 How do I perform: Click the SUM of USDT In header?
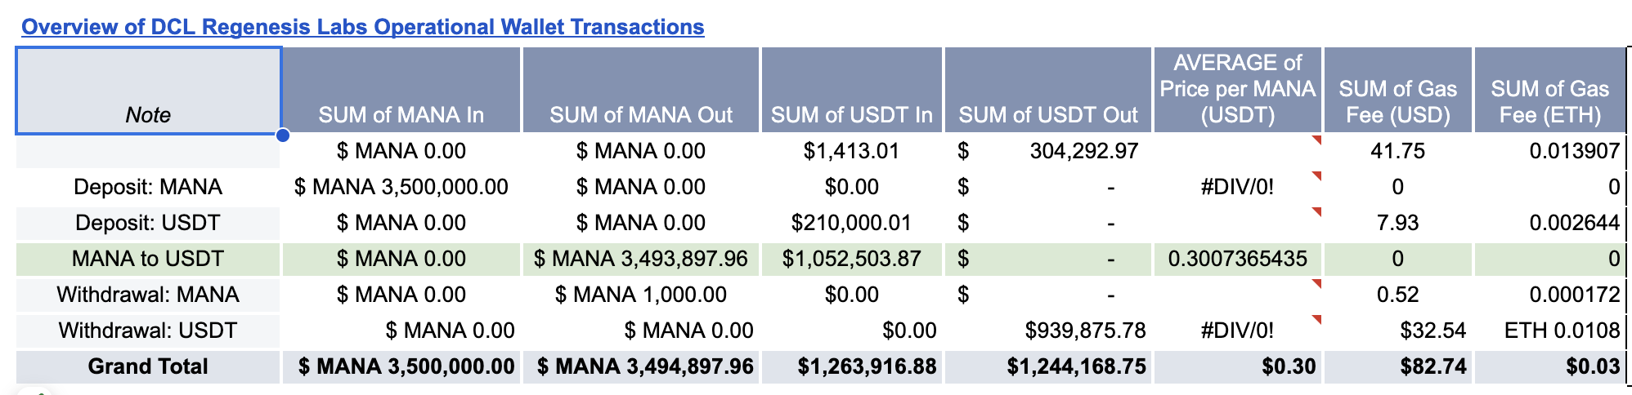[851, 91]
